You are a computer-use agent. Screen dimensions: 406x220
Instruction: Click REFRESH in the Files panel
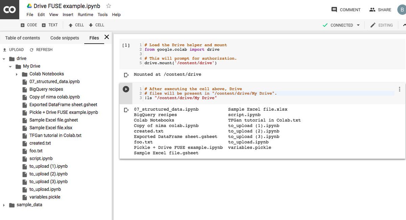pyautogui.click(x=41, y=49)
